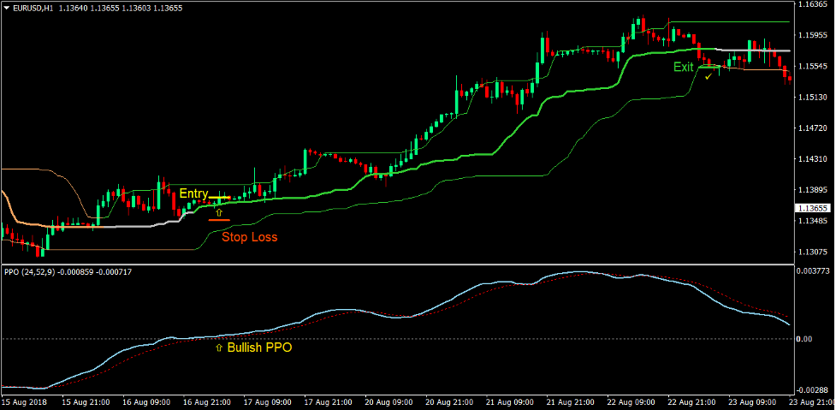Click the 1.13075 price axis label

(811, 251)
